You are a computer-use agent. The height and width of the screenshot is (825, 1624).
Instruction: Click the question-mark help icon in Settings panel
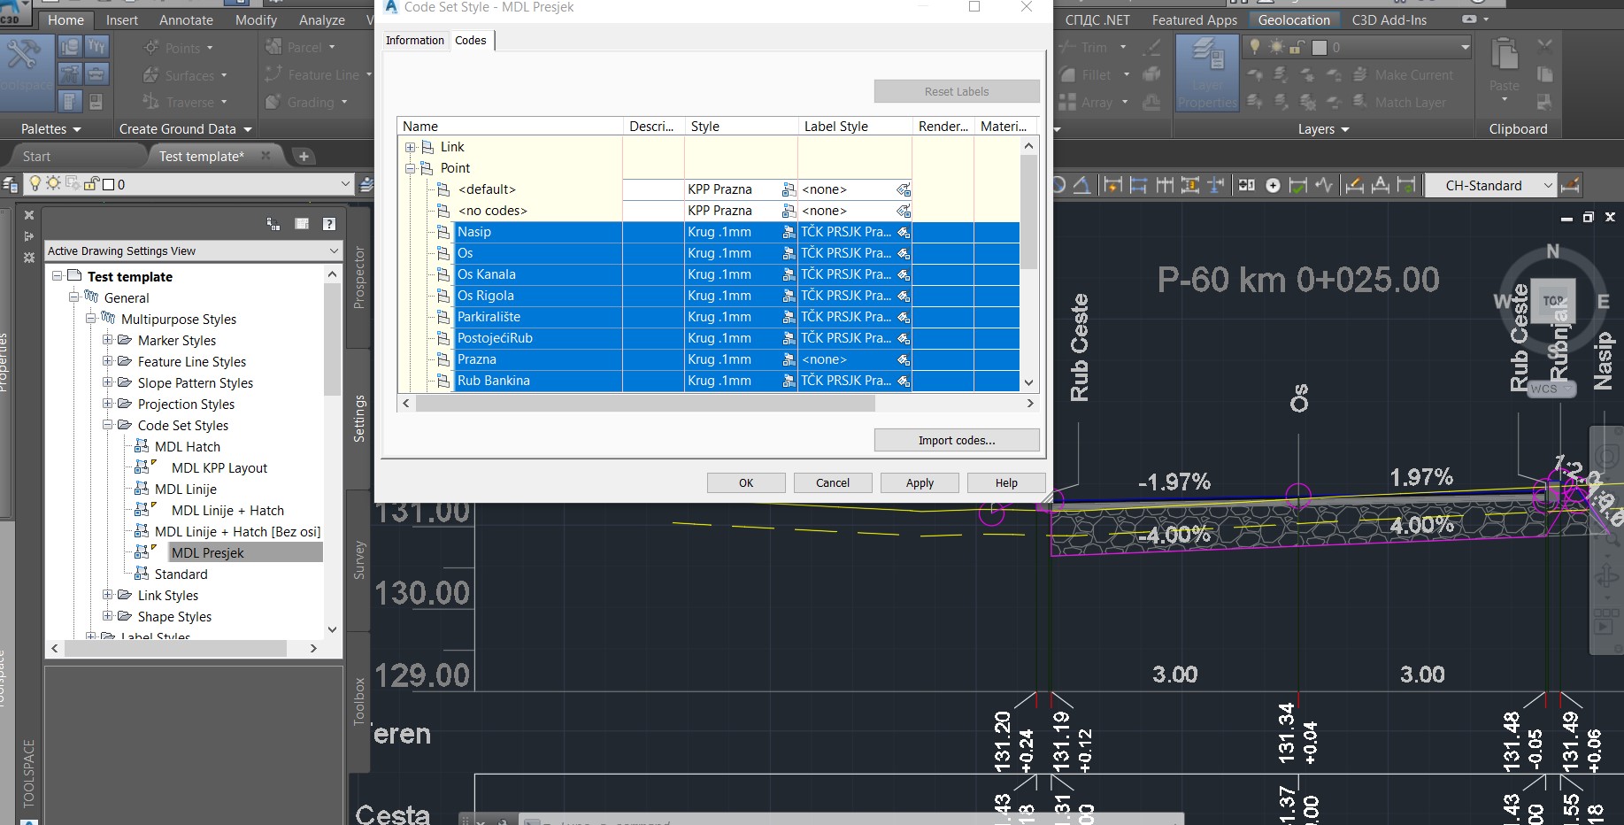point(328,223)
